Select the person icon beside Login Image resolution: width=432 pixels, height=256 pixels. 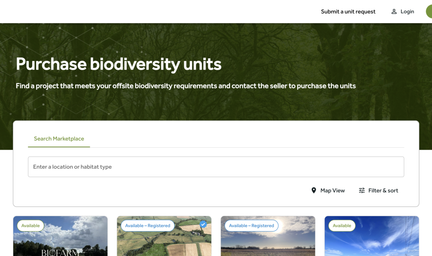394,11
